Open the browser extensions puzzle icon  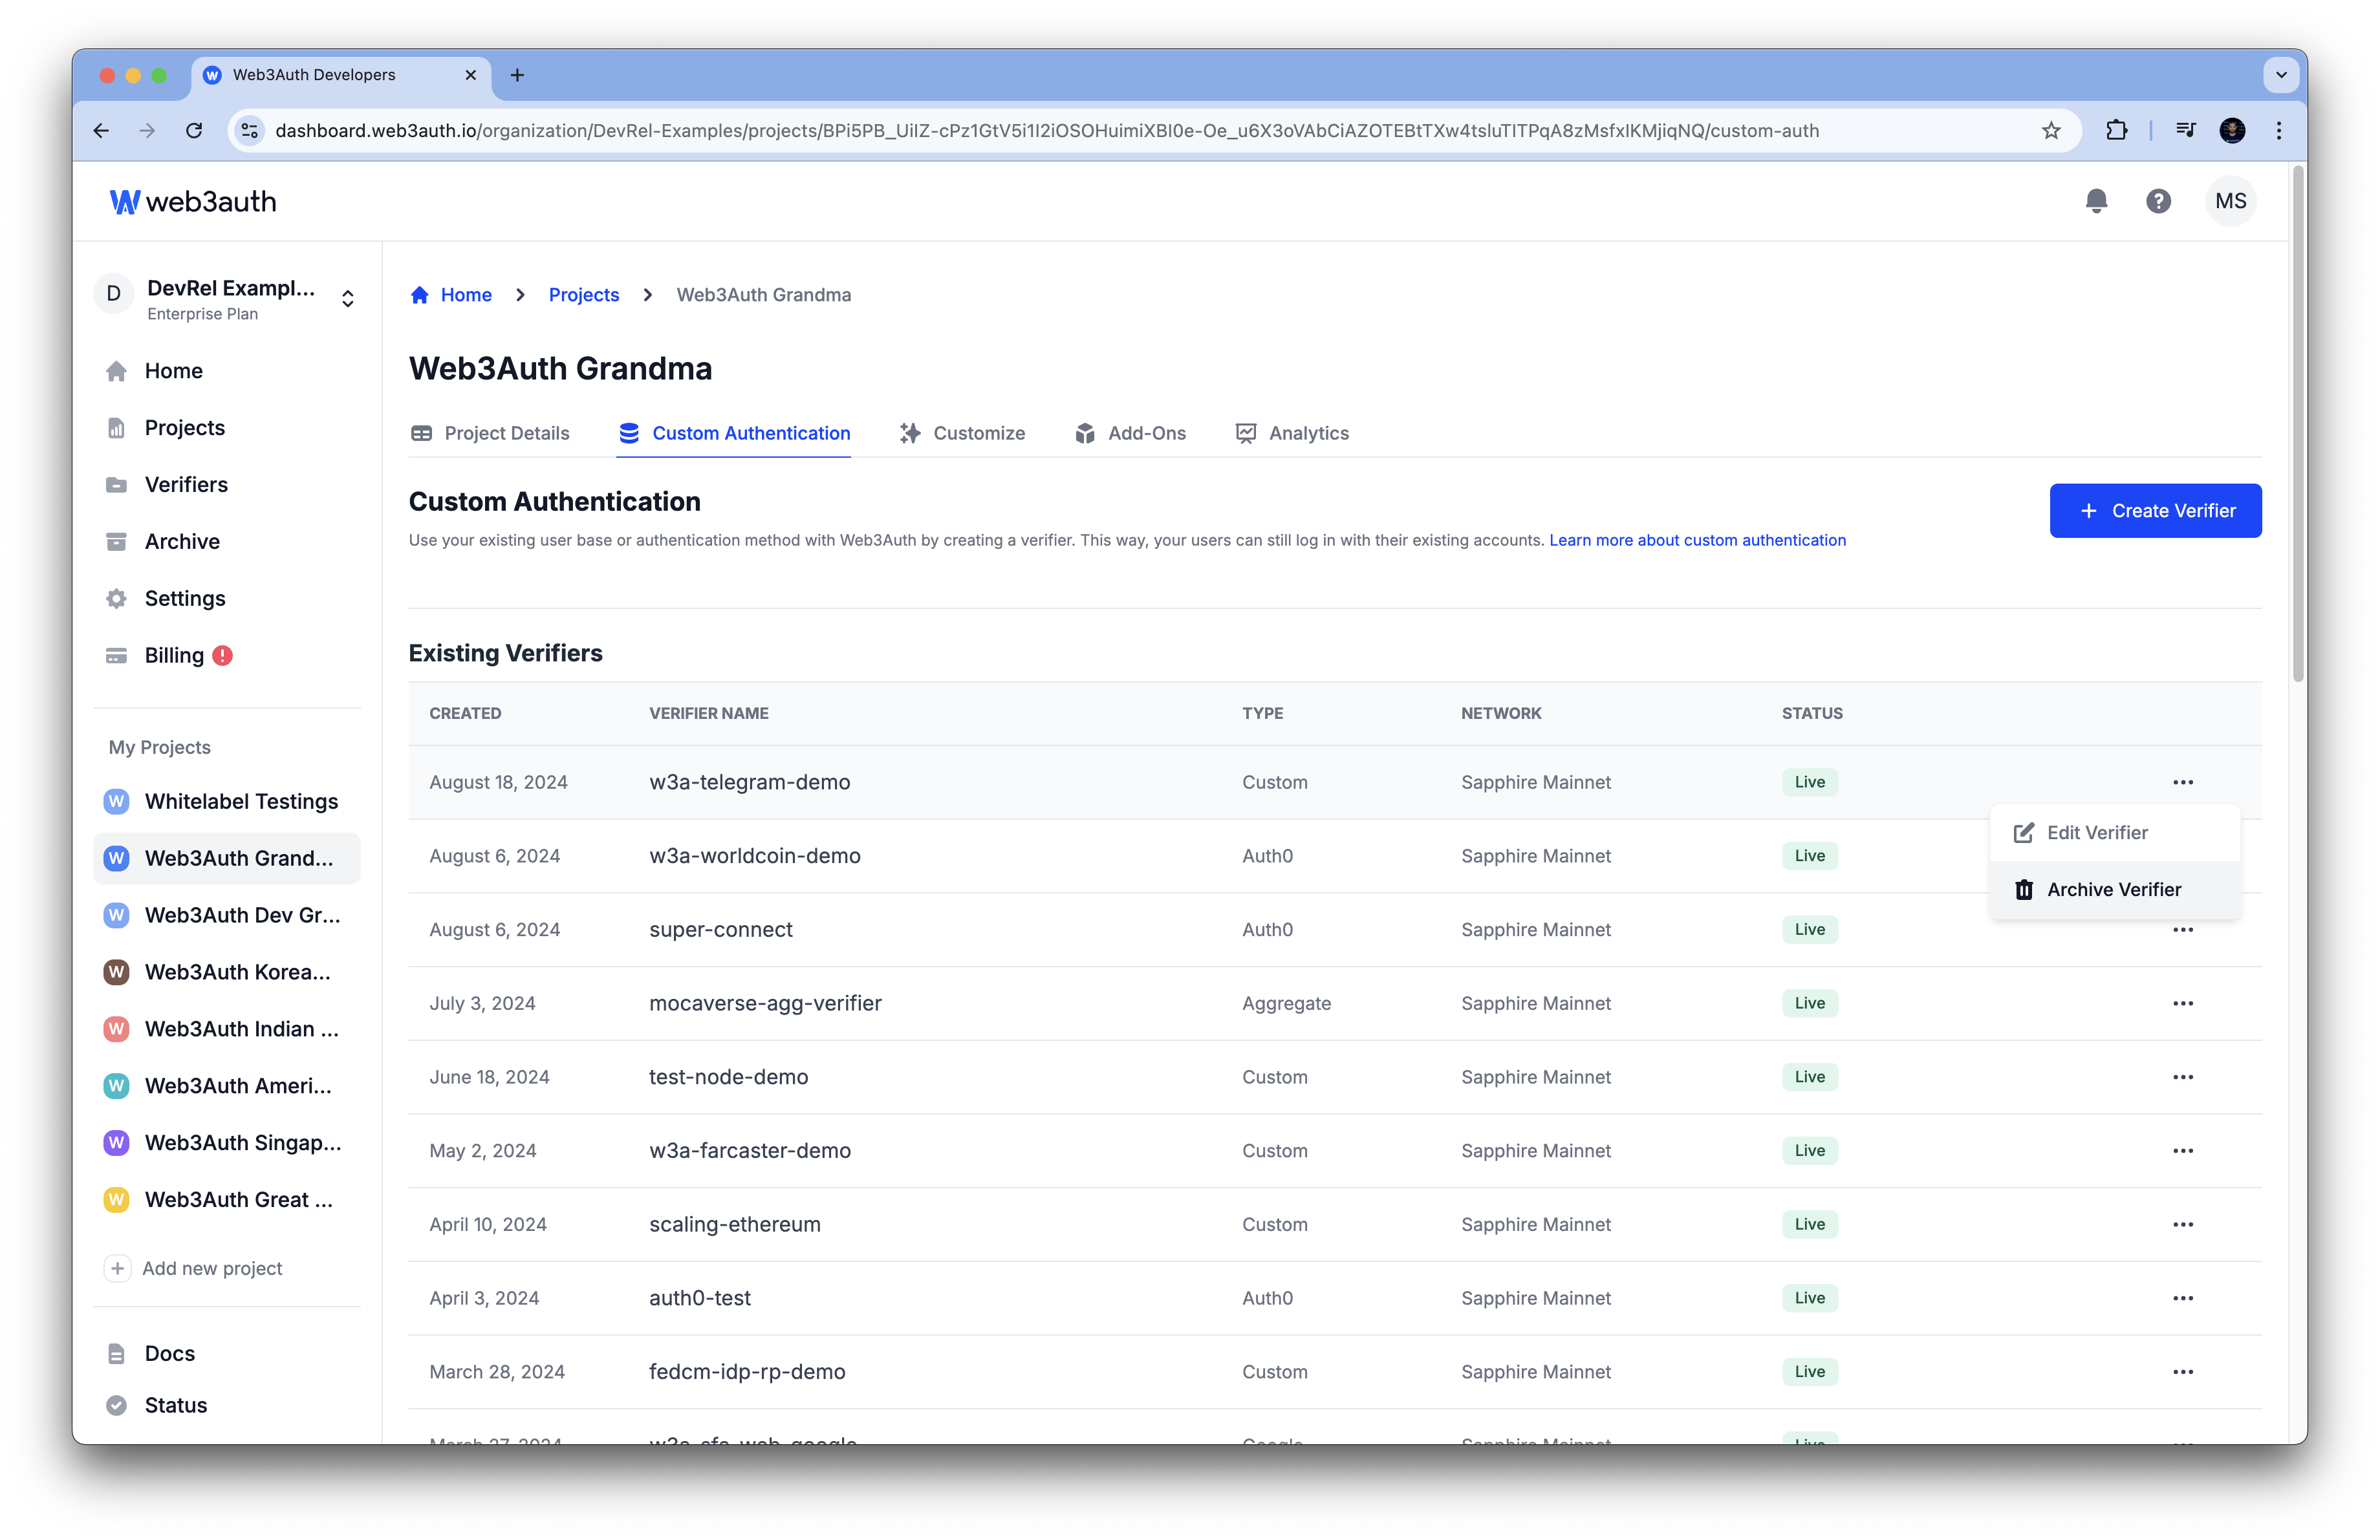[x=2116, y=131]
